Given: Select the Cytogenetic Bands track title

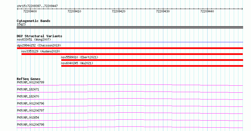Looking at the screenshot, I should pyautogui.click(x=34, y=21).
